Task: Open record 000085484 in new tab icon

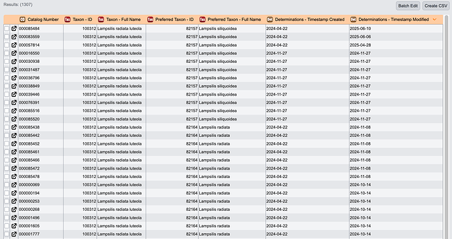Action: point(14,29)
